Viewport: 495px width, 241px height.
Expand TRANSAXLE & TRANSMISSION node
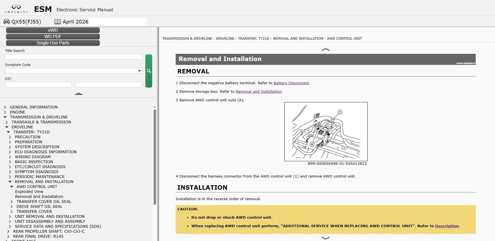7,122
